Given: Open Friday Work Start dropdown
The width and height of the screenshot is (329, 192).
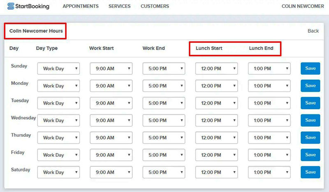Looking at the screenshot, I should (x=111, y=155).
